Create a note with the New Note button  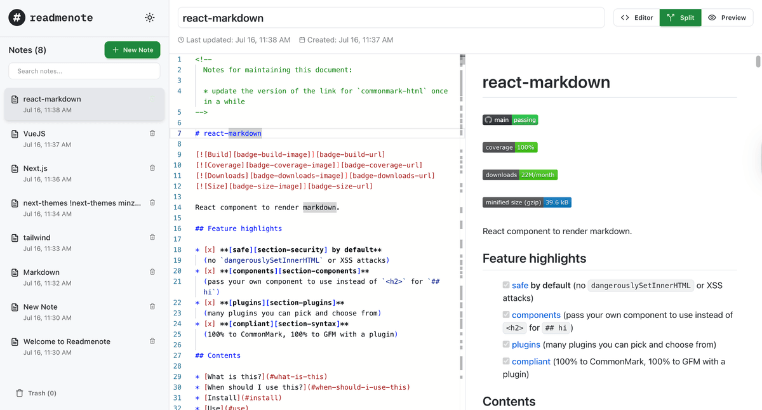[132, 50]
